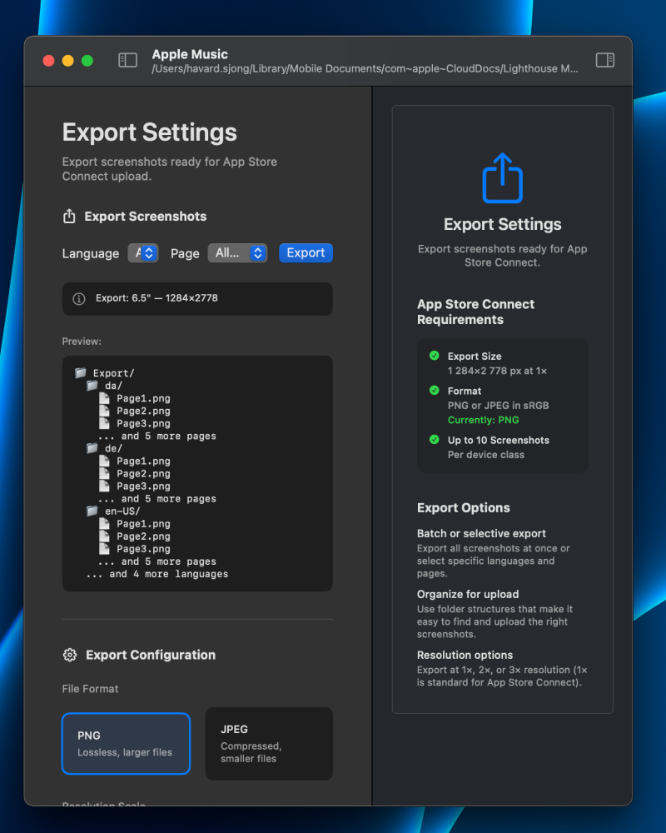Click the gear icon next to Export Configuration

coord(70,655)
